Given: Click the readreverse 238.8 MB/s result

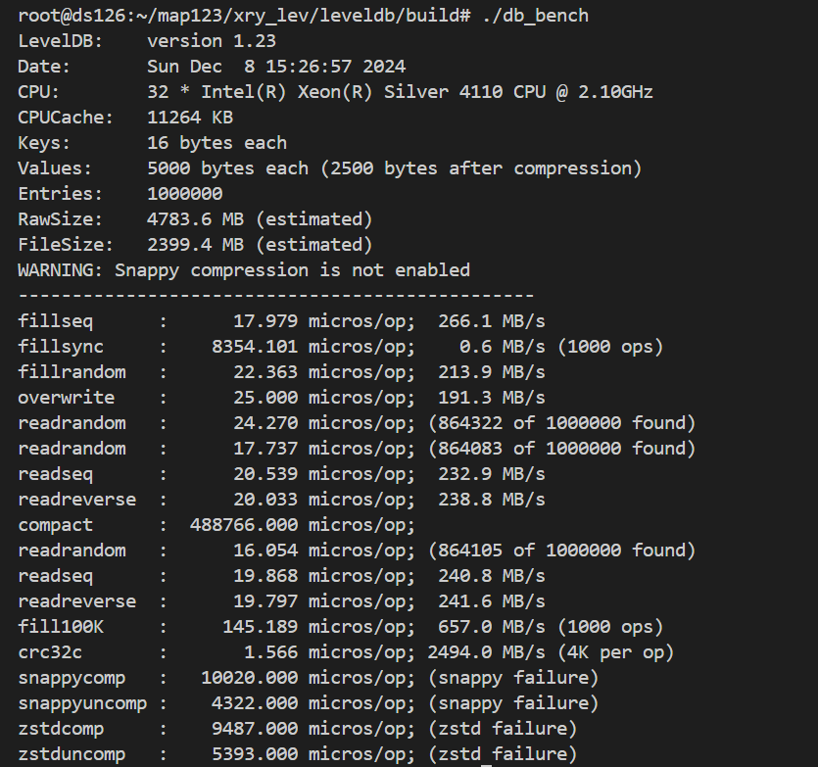Looking at the screenshot, I should (492, 500).
